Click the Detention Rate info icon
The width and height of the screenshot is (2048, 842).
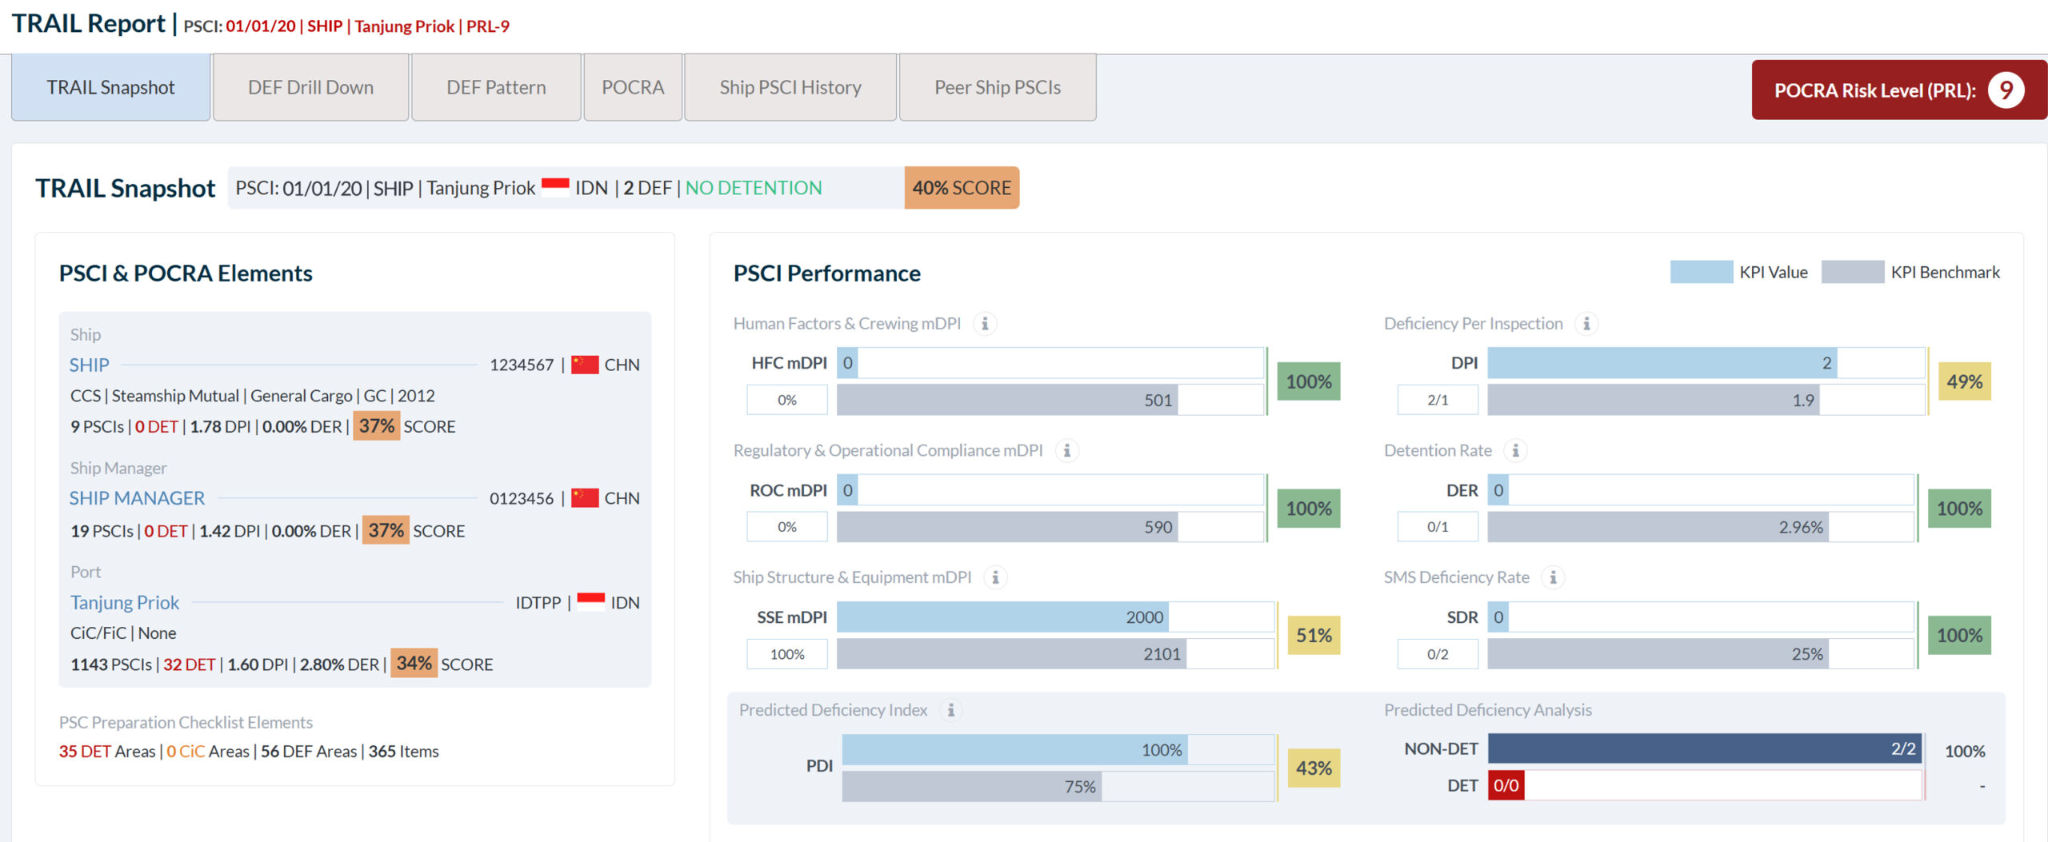click(1515, 451)
